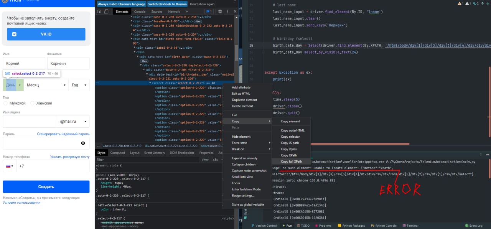Image resolution: width=491 pixels, height=229 pixels.
Task: Click the blue Создать button
Action: coord(46,187)
